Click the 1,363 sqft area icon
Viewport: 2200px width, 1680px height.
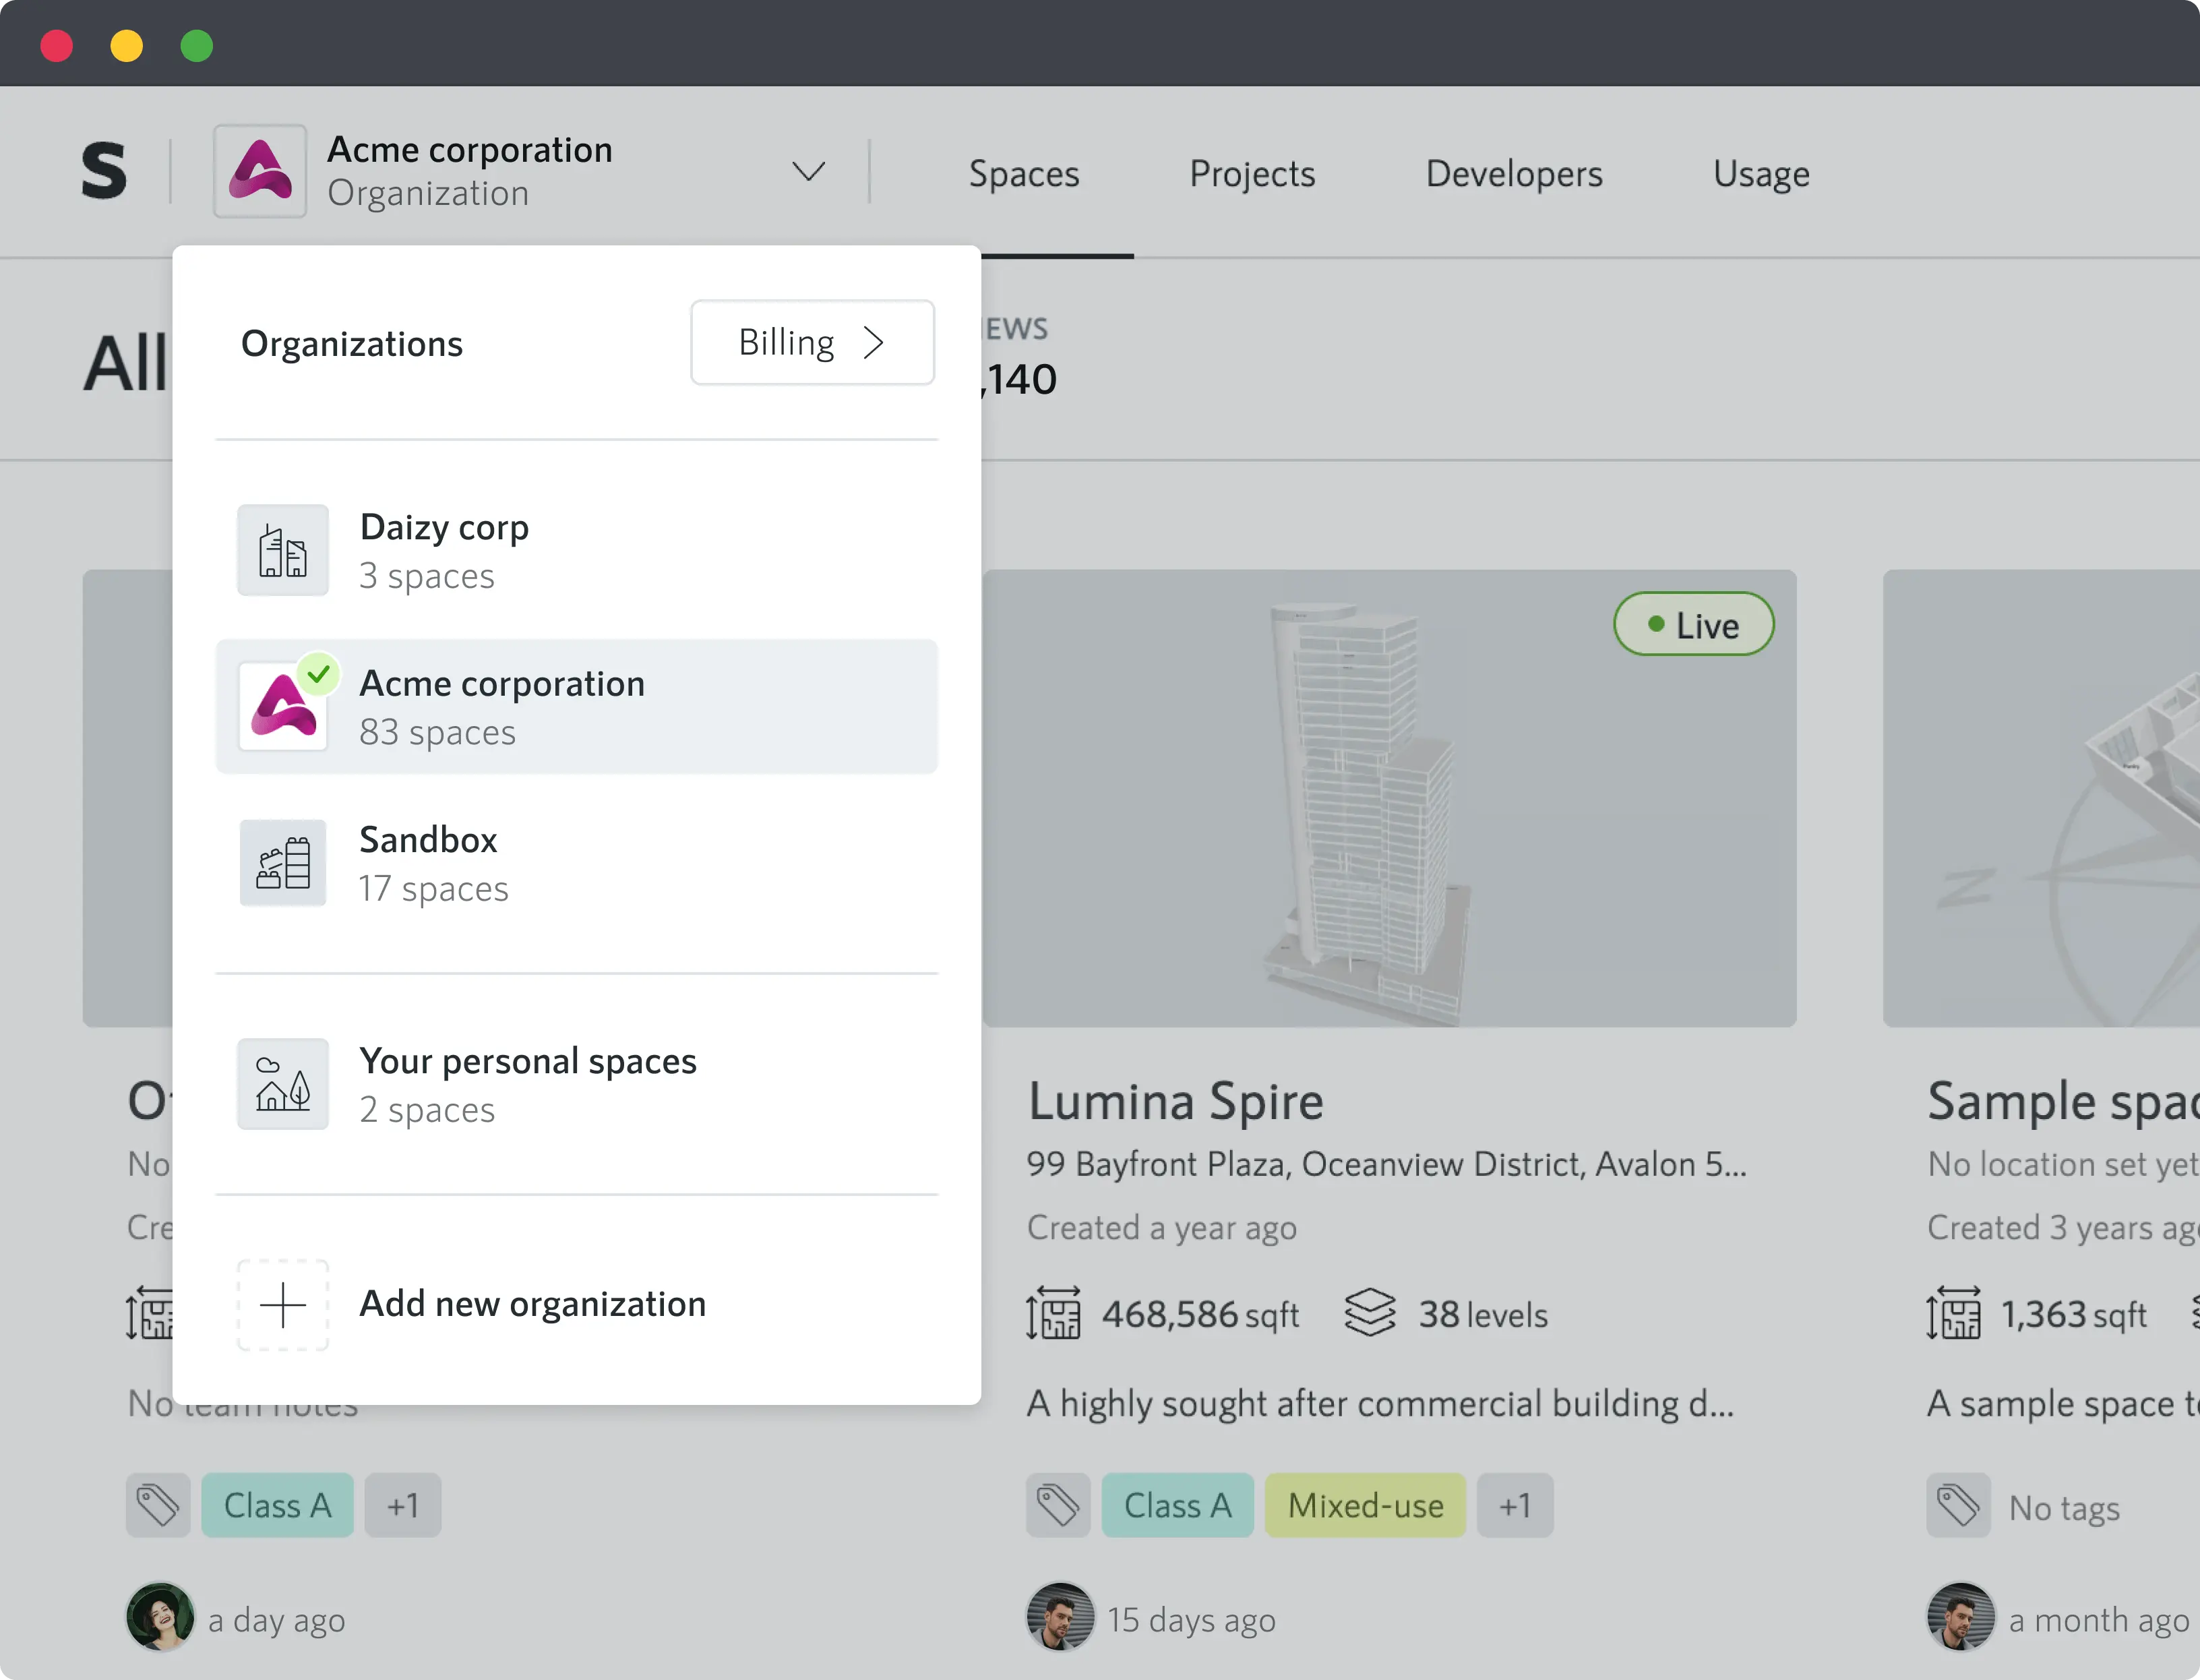1953,1313
